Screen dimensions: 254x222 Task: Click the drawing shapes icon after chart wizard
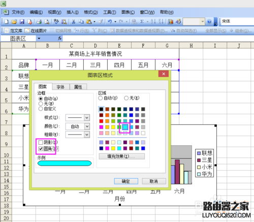tap(178, 21)
